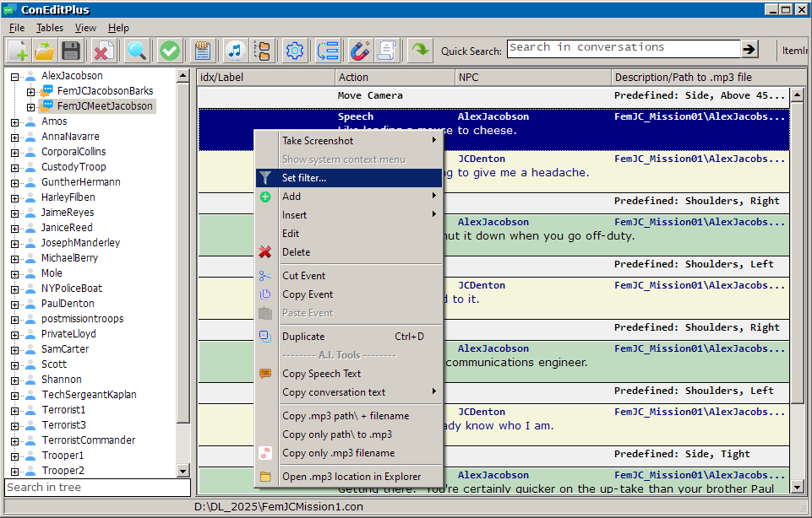
Task: Click the green checkmark verify icon
Action: (170, 51)
